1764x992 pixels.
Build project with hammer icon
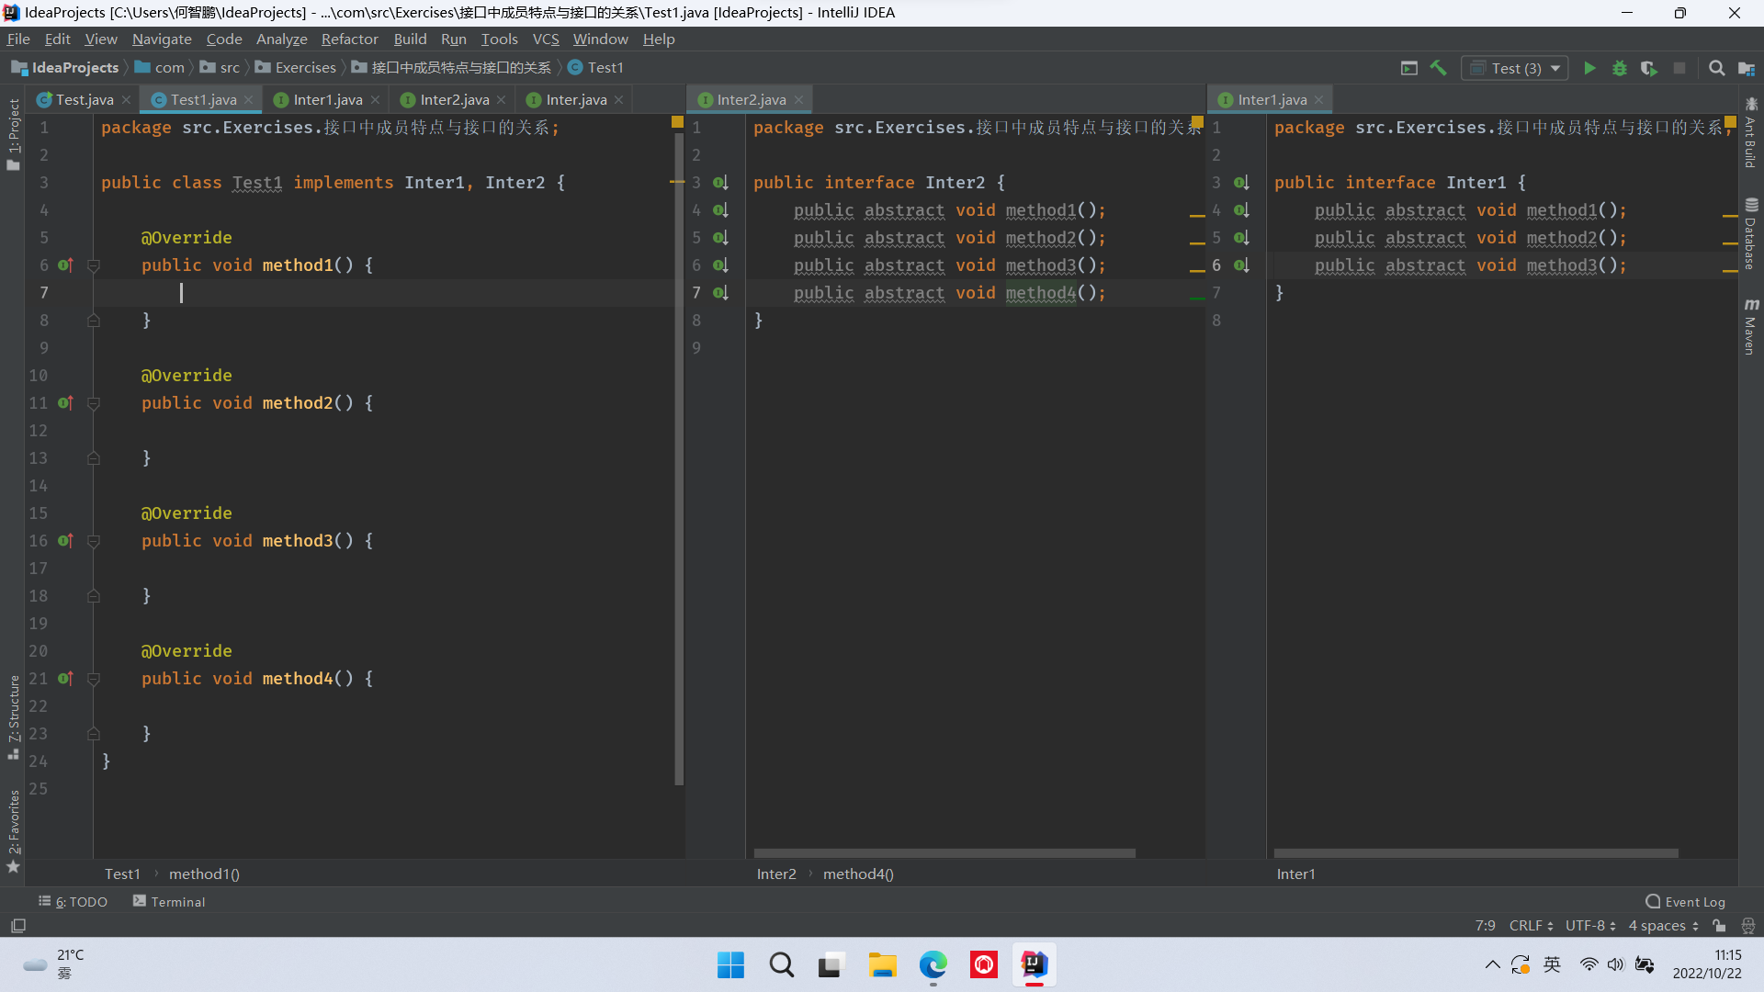[x=1439, y=68]
